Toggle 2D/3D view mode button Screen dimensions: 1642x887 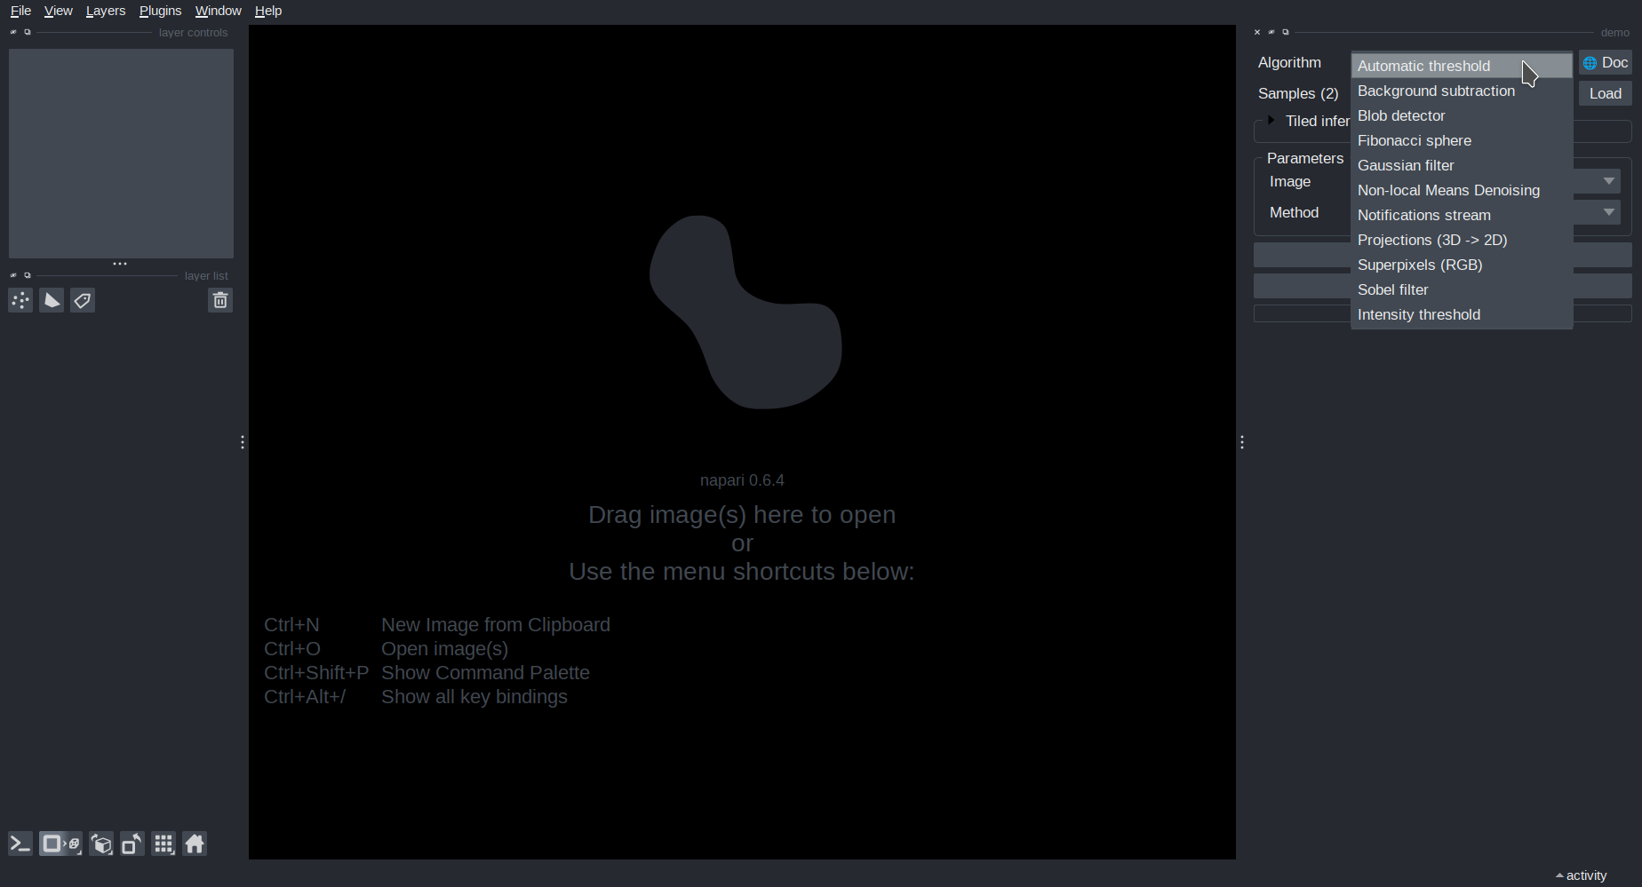click(x=60, y=843)
